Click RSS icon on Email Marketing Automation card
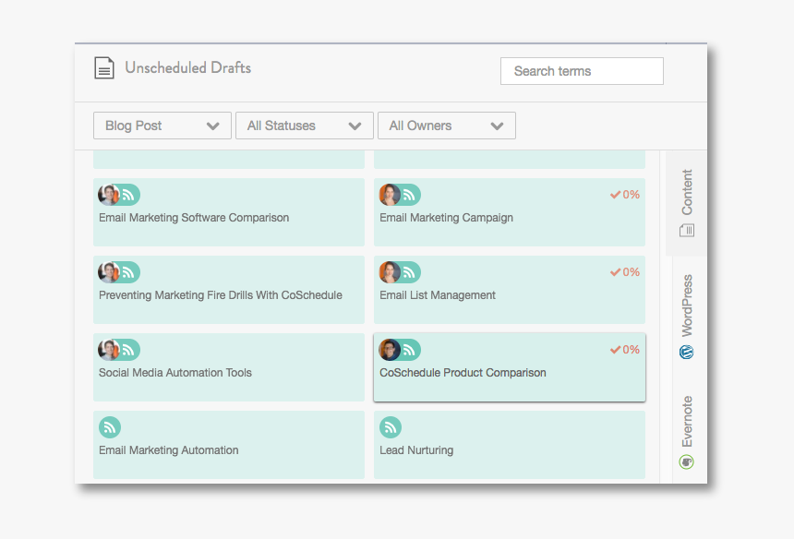The height and width of the screenshot is (539, 794). (x=110, y=427)
